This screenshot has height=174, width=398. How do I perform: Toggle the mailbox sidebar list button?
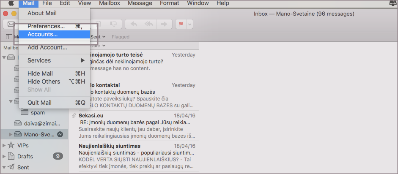coord(9,37)
